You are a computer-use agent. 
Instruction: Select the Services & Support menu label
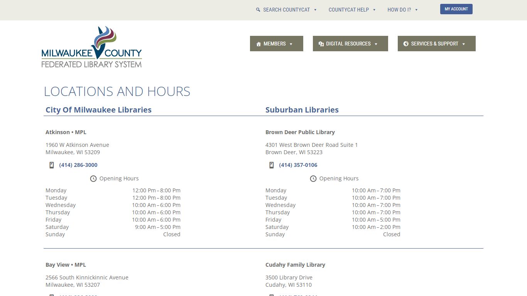pyautogui.click(x=435, y=44)
